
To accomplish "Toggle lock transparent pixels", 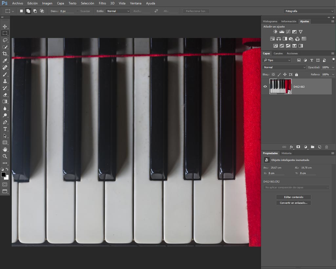I will point(273,75).
